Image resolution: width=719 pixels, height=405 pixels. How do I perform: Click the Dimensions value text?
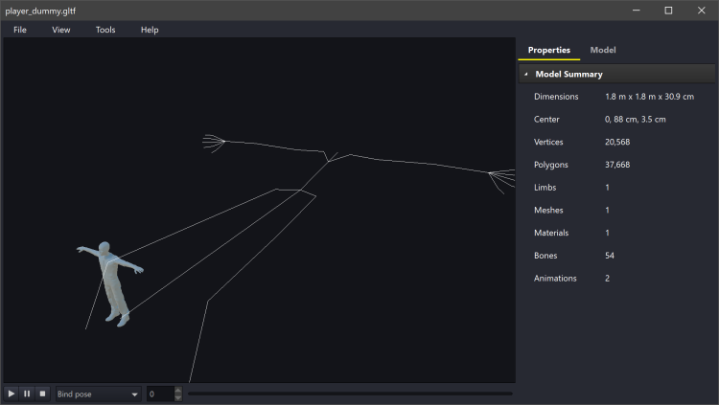click(x=649, y=97)
